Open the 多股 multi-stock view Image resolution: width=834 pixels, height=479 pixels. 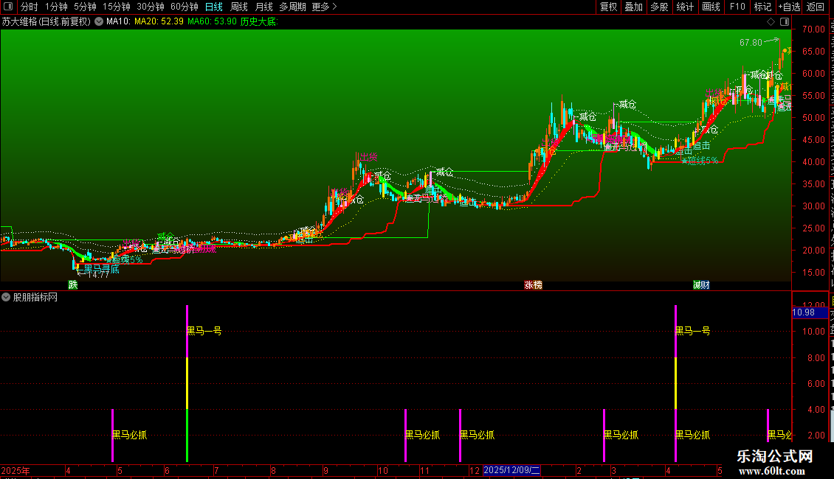click(660, 7)
